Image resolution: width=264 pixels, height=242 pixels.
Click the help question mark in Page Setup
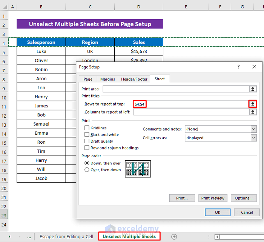(x=238, y=67)
